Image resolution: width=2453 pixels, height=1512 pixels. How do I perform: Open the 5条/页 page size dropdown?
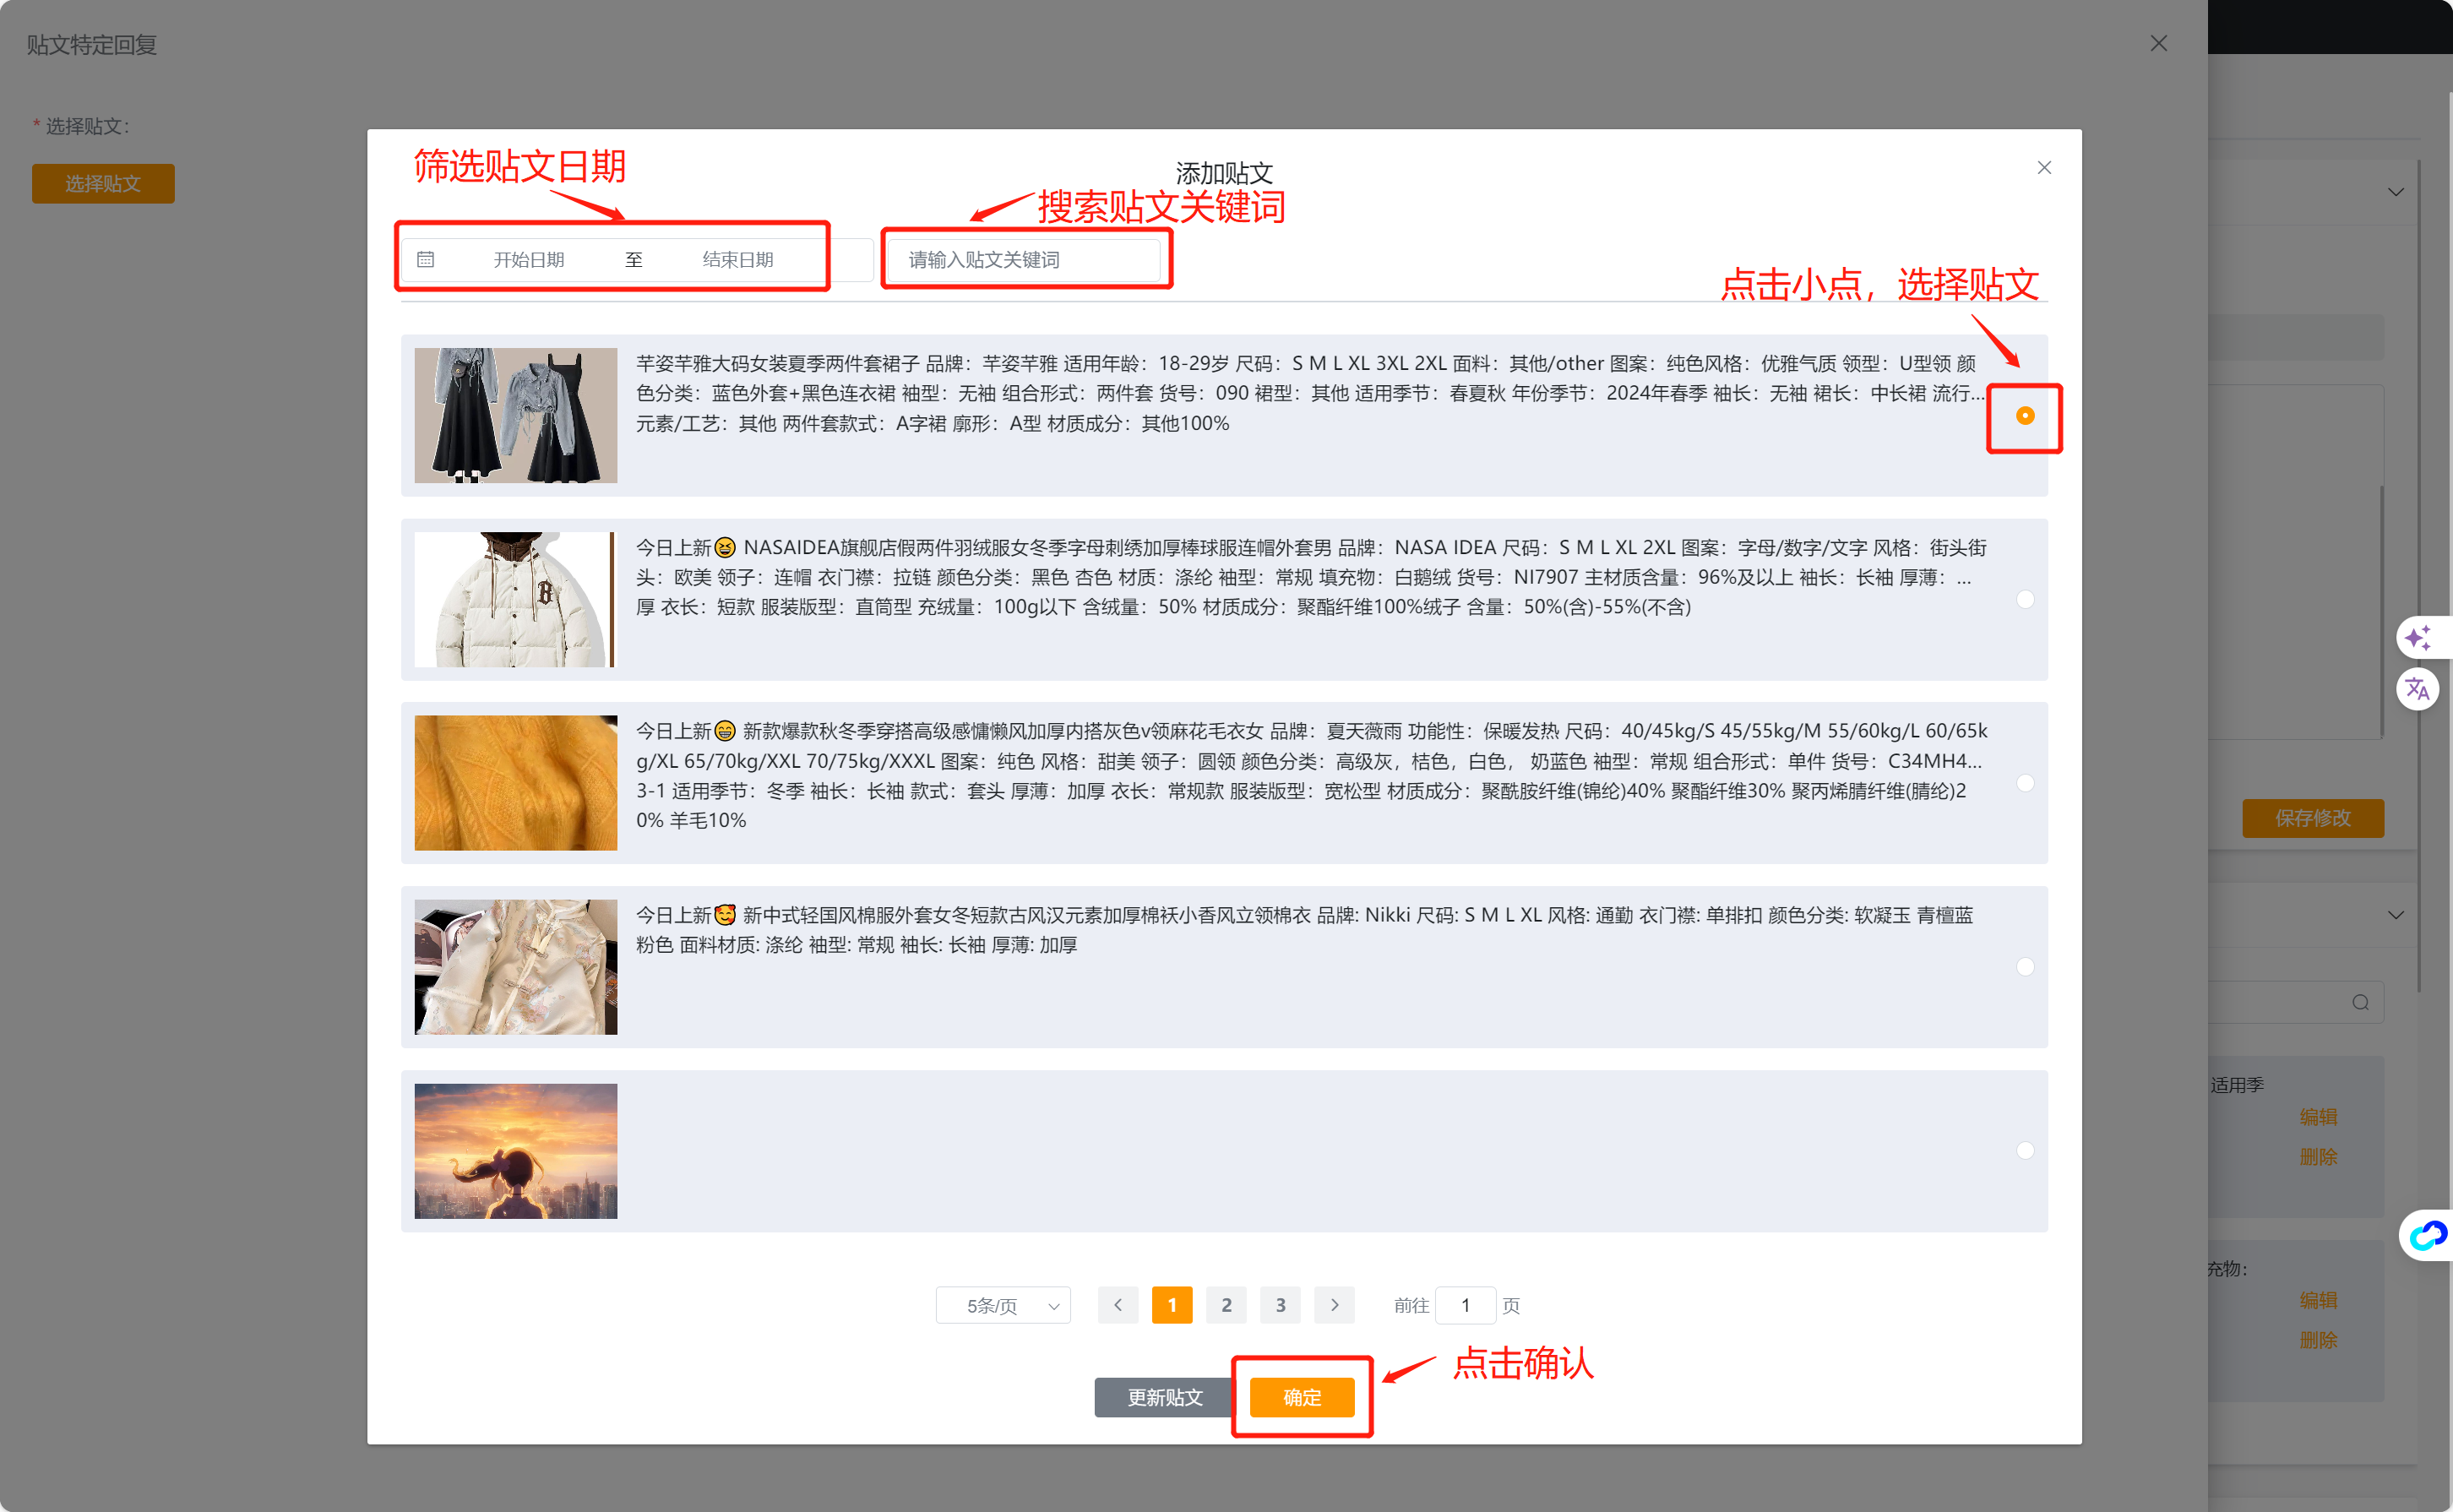[1003, 1305]
